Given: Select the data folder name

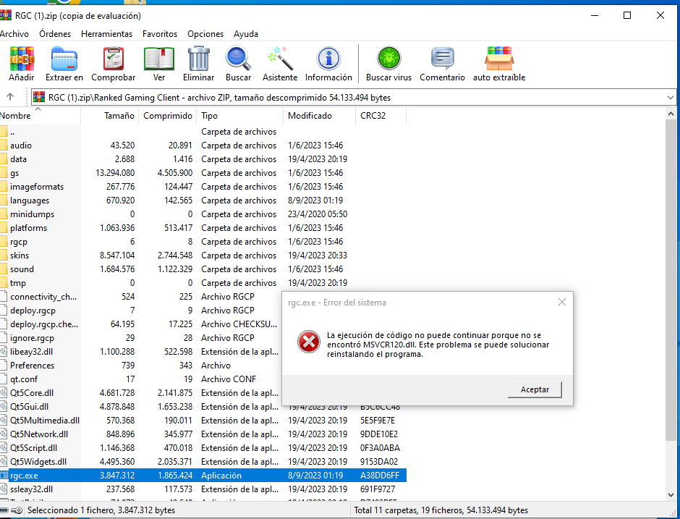Looking at the screenshot, I should point(18,159).
